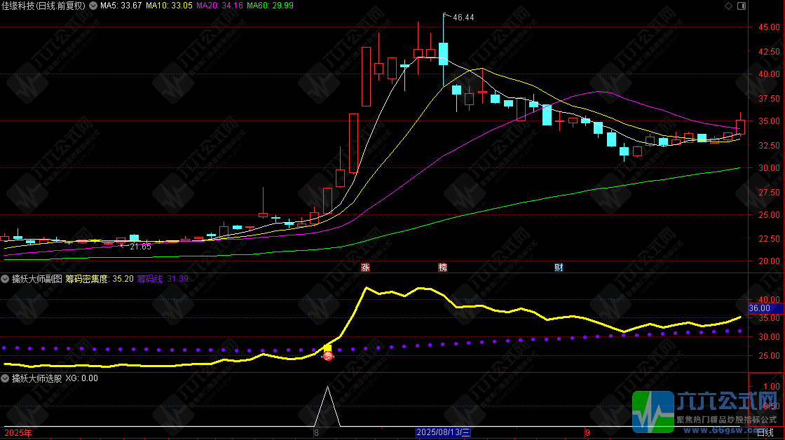
Task: Click the highlighted 36.00 value box
Action: (765, 308)
